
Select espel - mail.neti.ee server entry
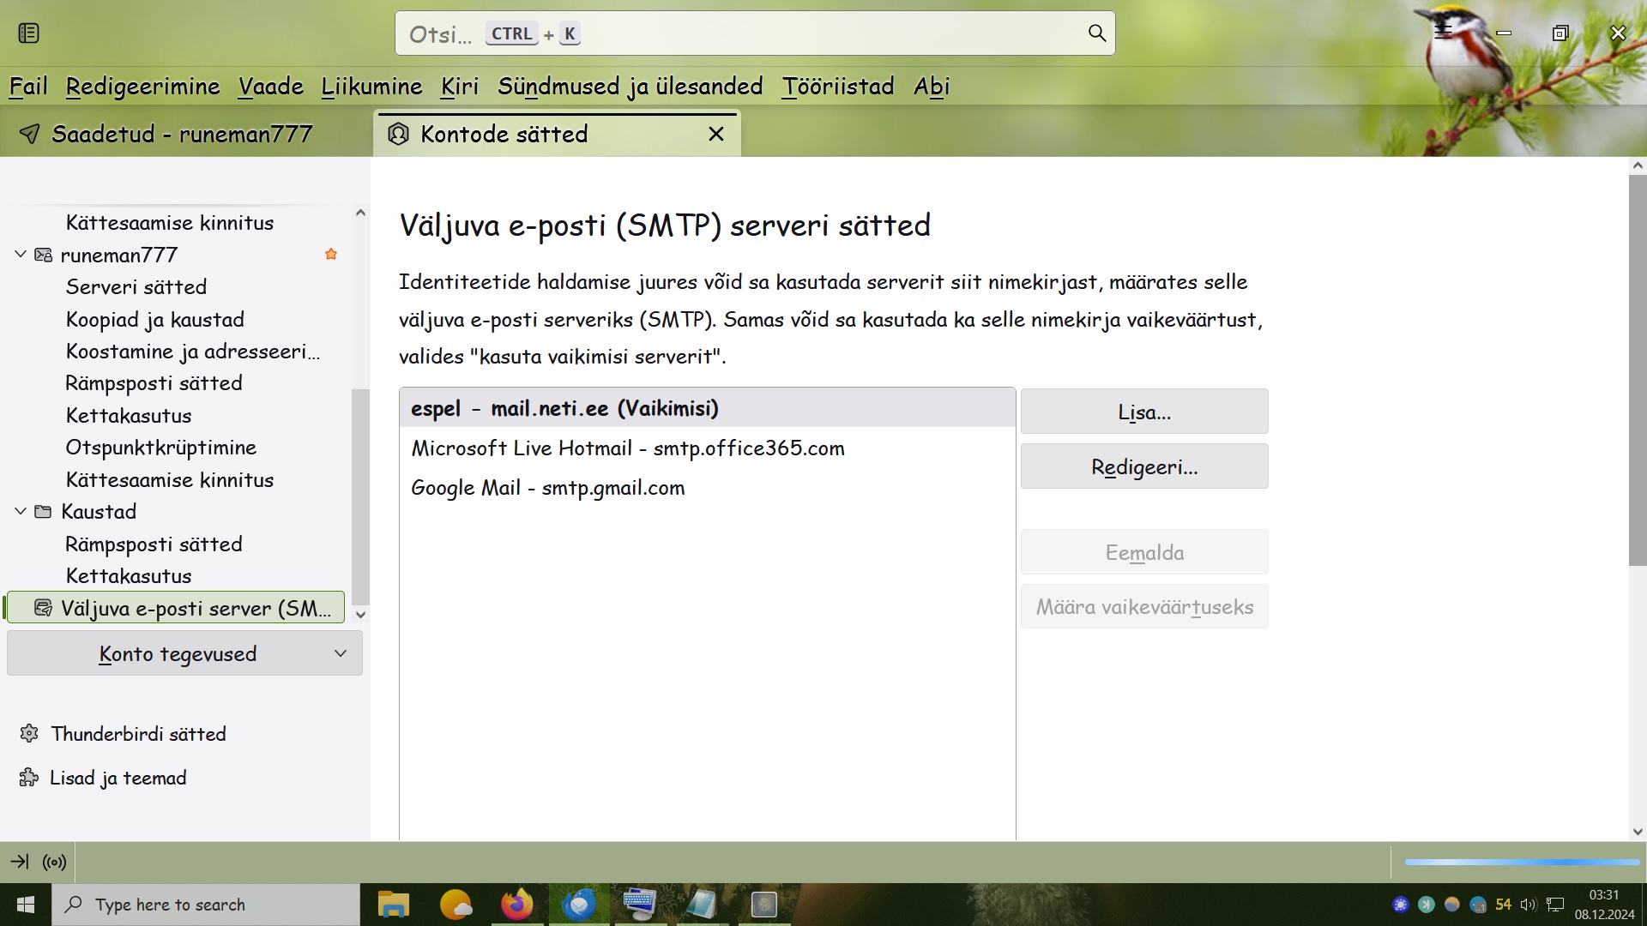click(708, 408)
